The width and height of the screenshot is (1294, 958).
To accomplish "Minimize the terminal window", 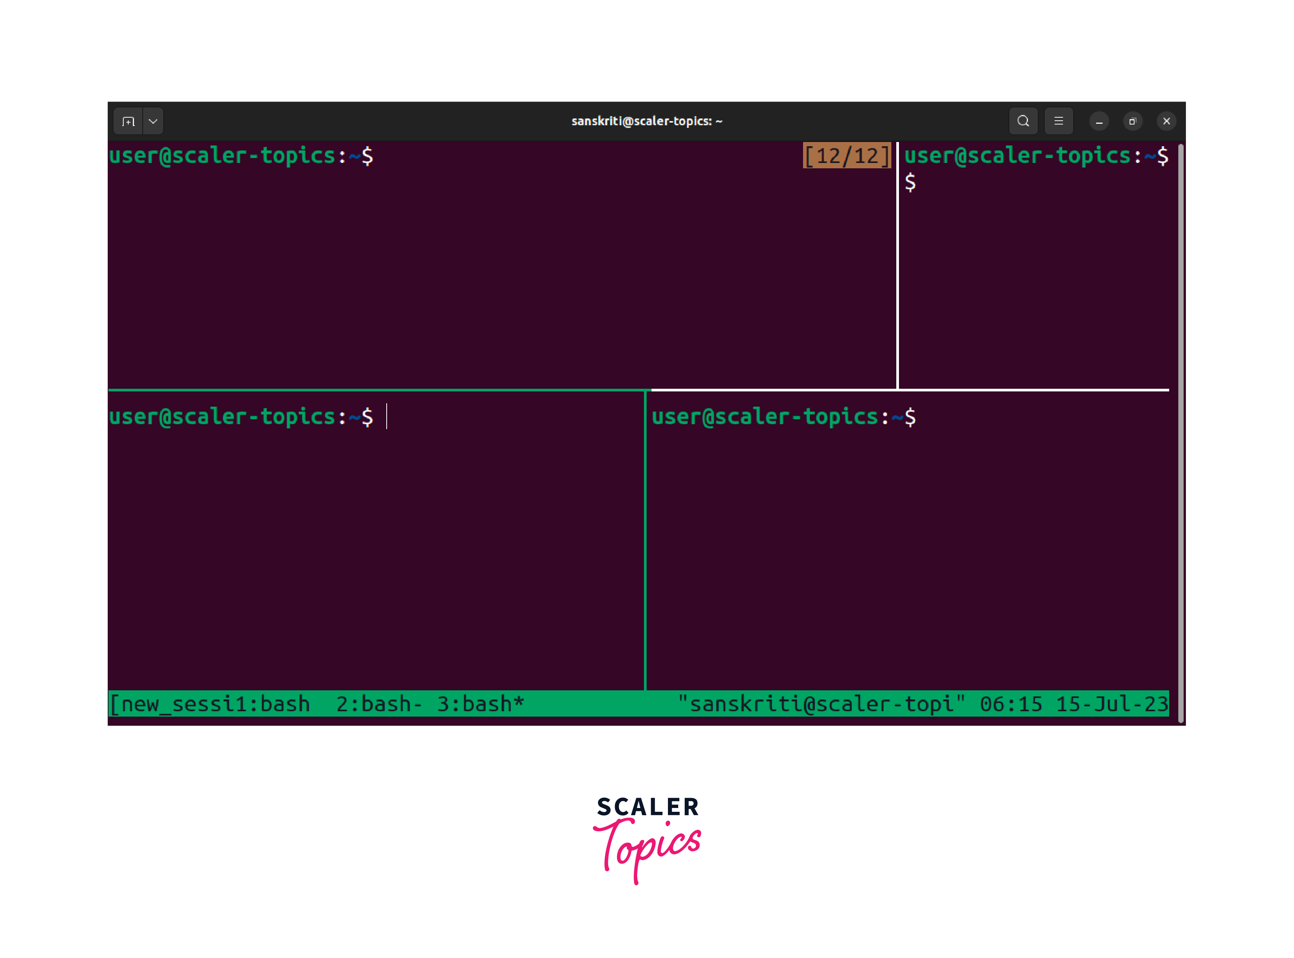I will click(x=1099, y=121).
